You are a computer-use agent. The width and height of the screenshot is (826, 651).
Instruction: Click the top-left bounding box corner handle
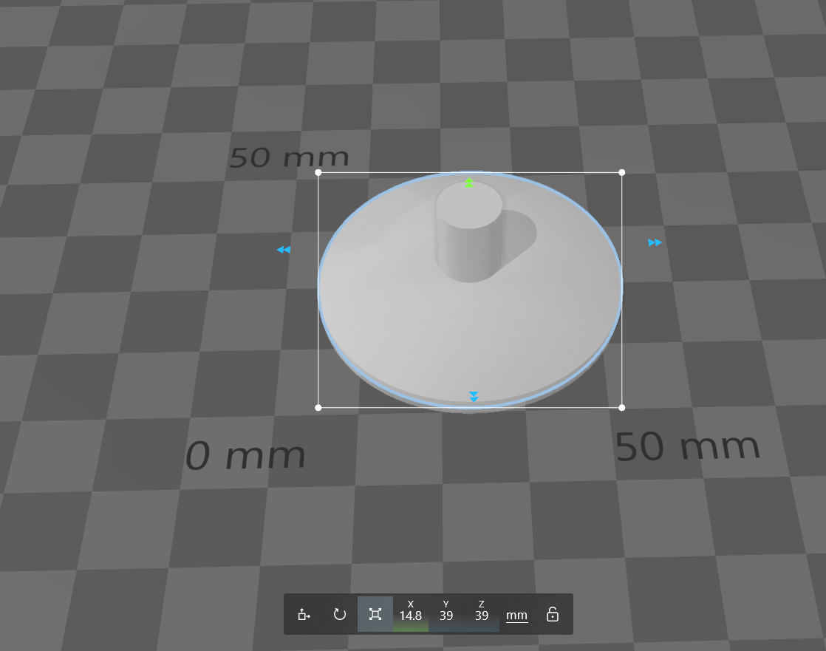[318, 172]
